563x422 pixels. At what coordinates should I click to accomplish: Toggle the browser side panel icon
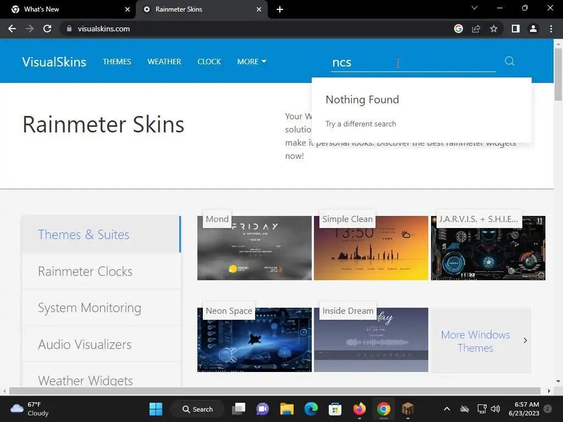pyautogui.click(x=516, y=29)
